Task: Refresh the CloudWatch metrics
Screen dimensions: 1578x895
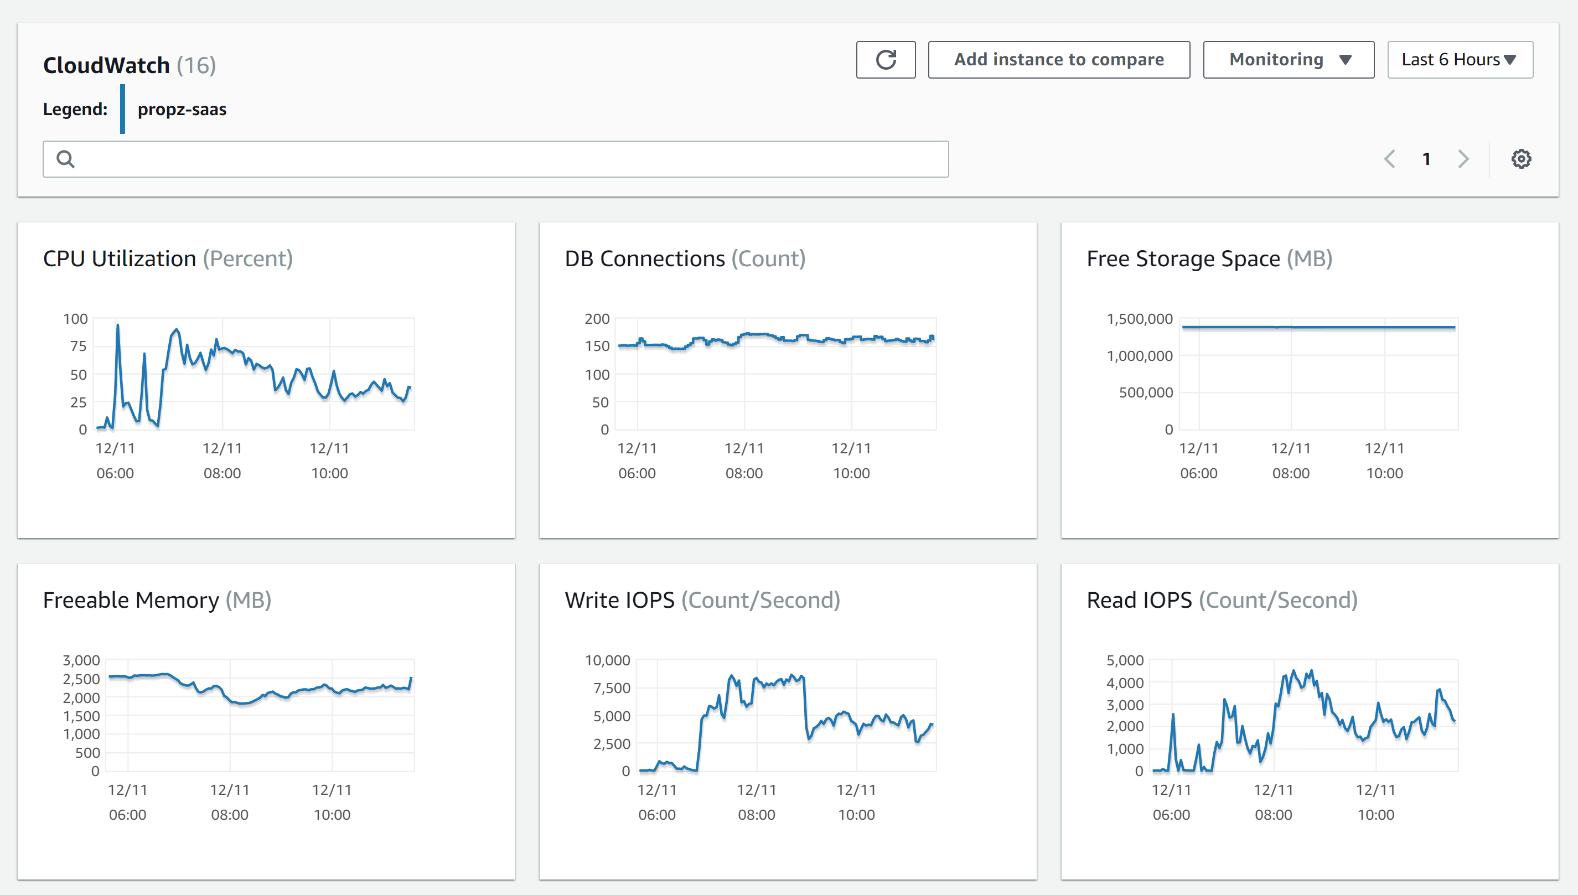Action: [886, 59]
